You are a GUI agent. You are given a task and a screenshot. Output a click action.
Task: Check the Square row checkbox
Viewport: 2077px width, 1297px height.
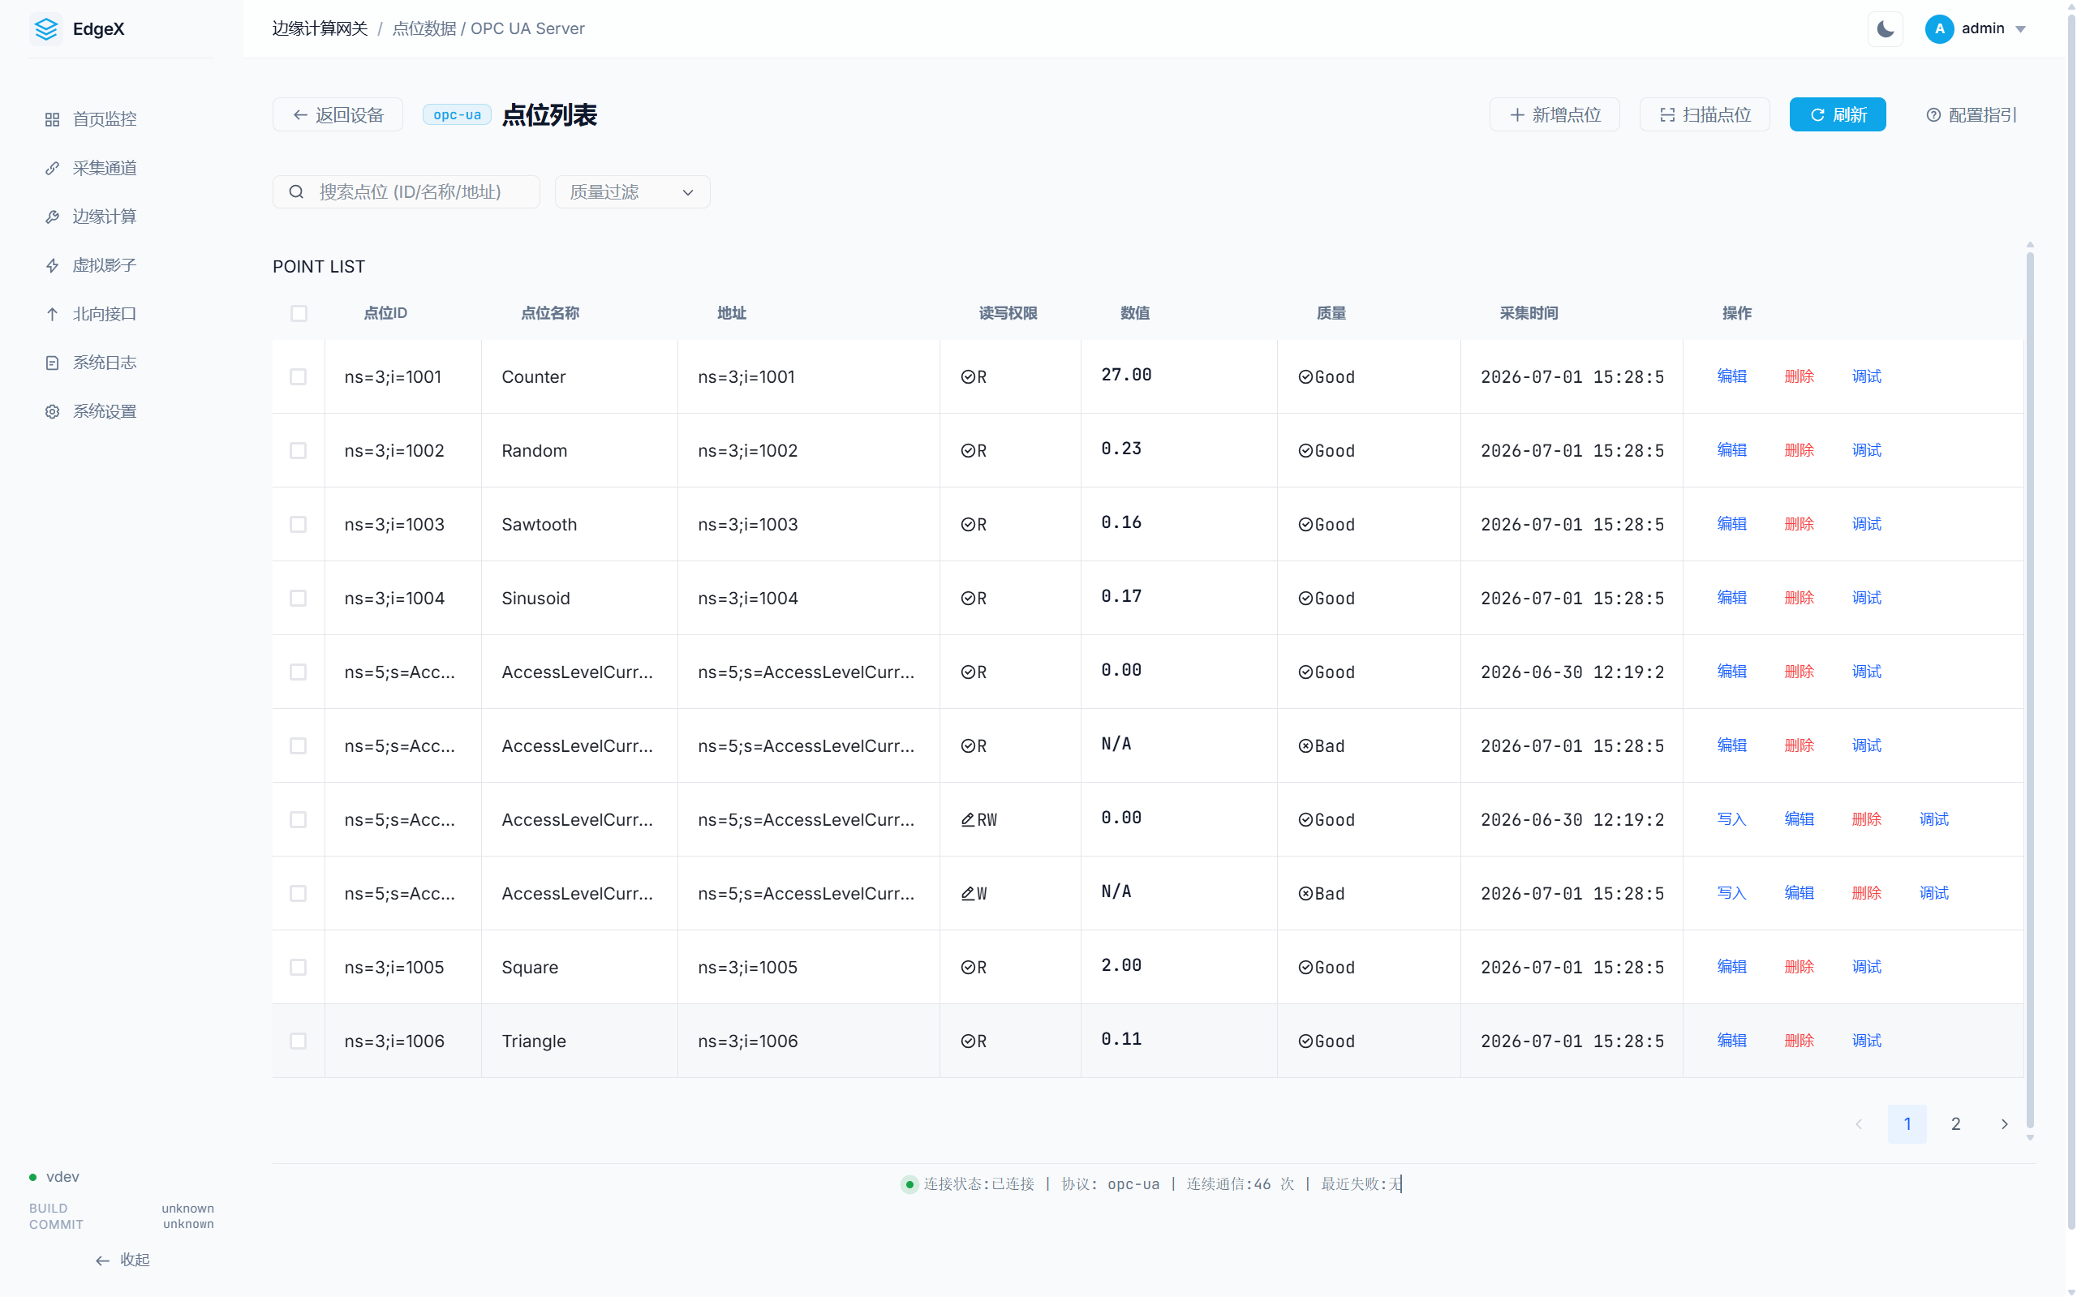[299, 968]
